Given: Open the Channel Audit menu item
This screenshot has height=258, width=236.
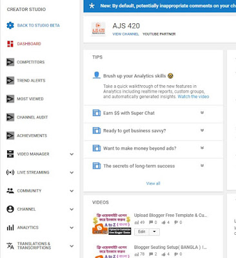Looking at the screenshot, I should tap(32, 117).
